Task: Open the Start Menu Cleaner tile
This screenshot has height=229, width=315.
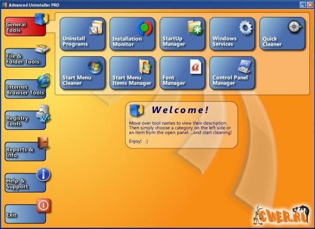Action: (82, 73)
